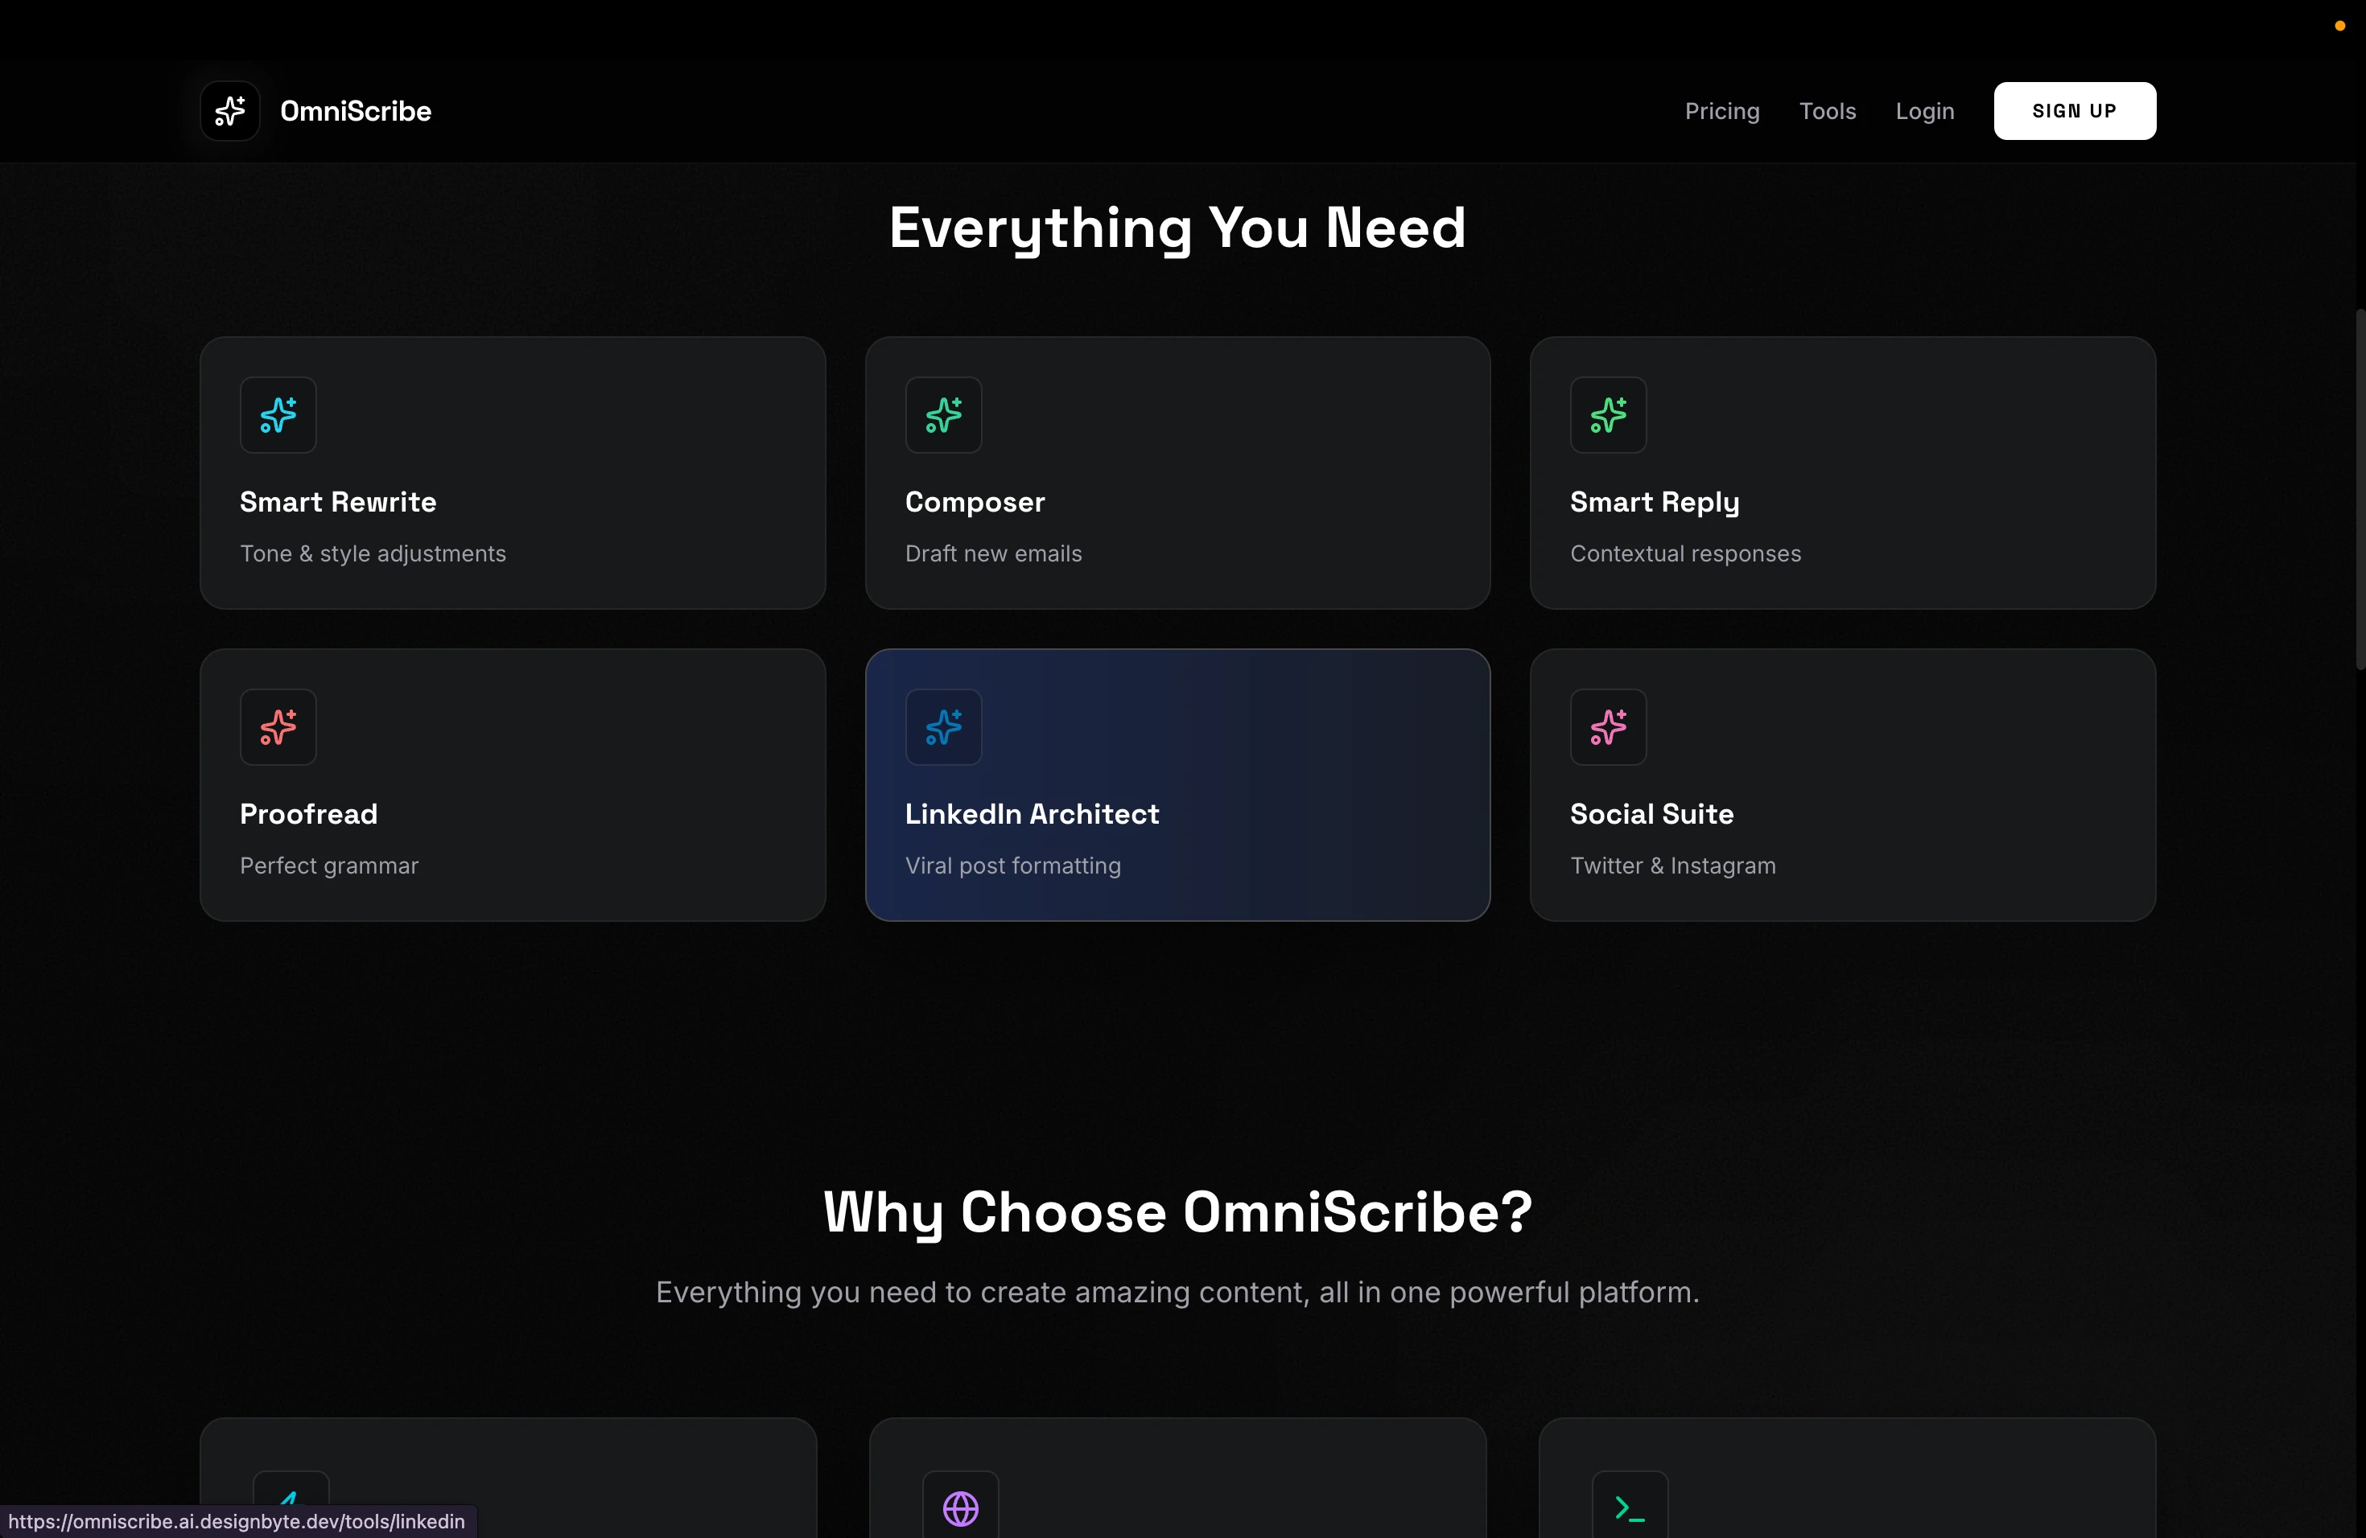2366x1538 pixels.
Task: Click the green Smart Reply sparkle icon
Action: (1607, 415)
